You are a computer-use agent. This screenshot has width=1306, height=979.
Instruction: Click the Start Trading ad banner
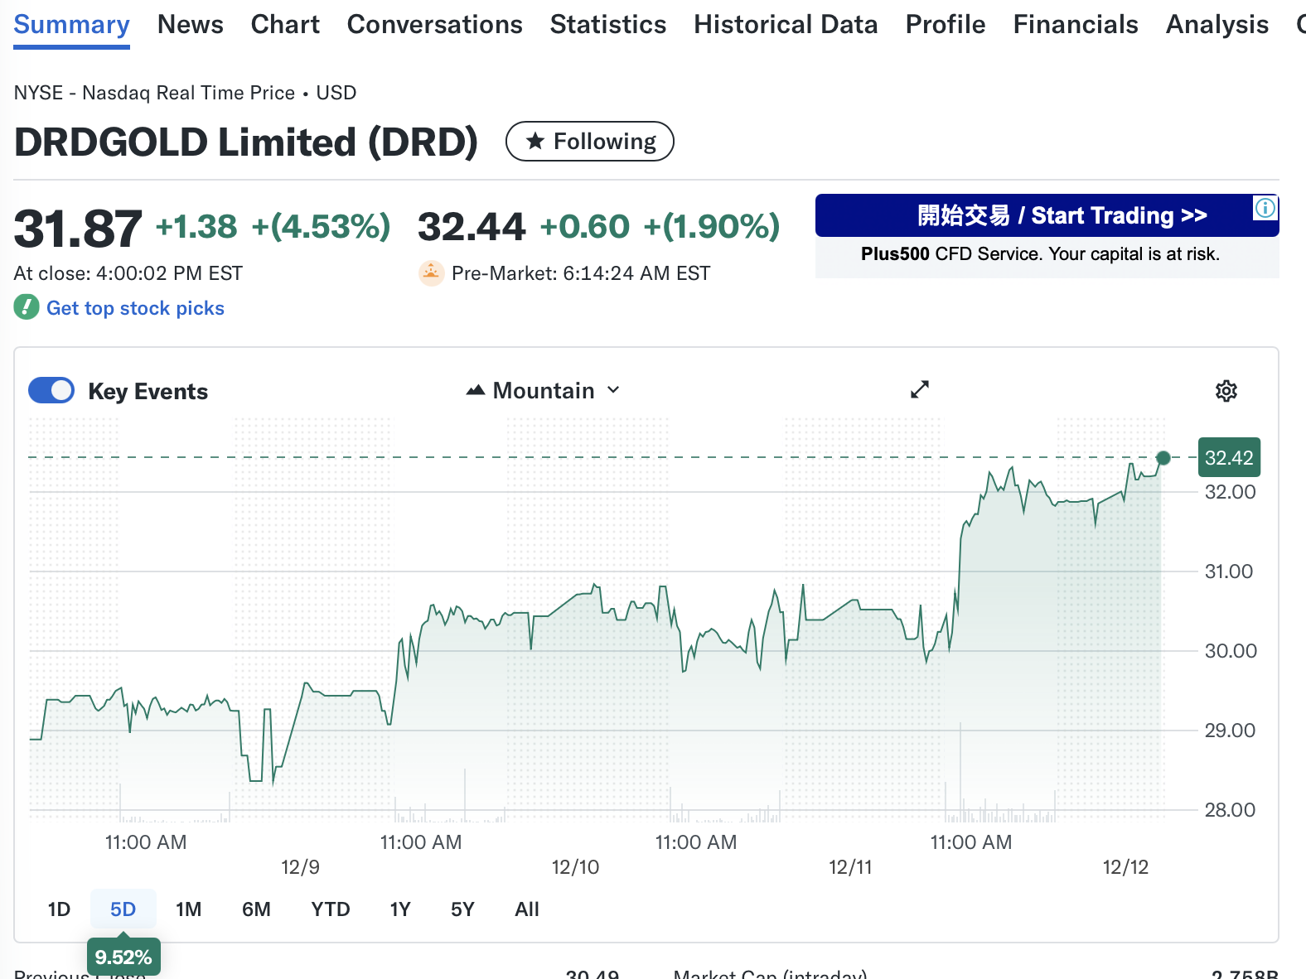1046,216
